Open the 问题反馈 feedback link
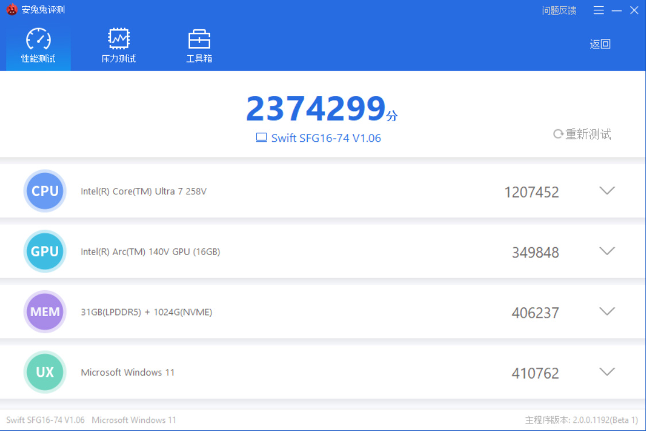 (559, 10)
